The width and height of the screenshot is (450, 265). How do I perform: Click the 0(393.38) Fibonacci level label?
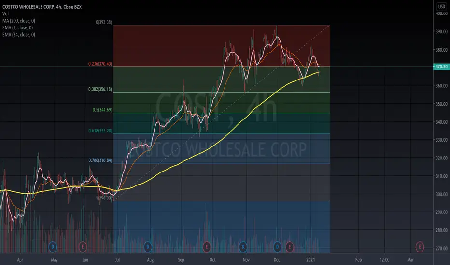pos(104,22)
